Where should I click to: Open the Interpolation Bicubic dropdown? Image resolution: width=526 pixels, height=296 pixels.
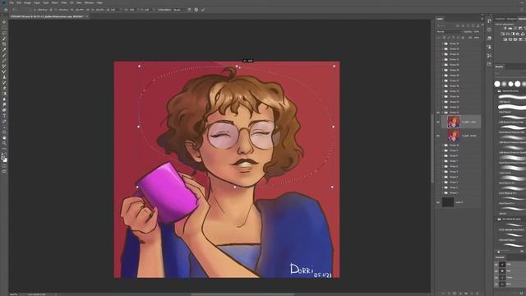pyautogui.click(x=178, y=10)
